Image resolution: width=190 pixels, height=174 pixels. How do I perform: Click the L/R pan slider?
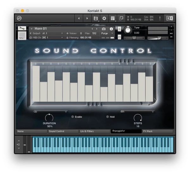tap(134, 38)
